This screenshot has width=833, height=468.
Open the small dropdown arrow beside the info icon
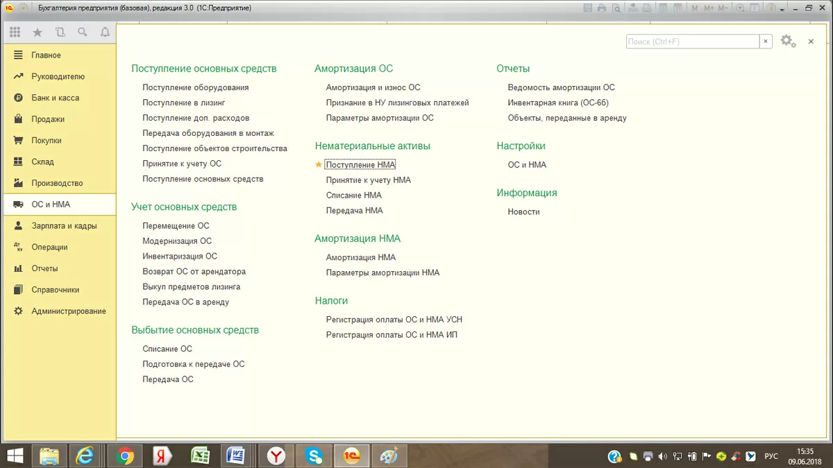[x=782, y=10]
